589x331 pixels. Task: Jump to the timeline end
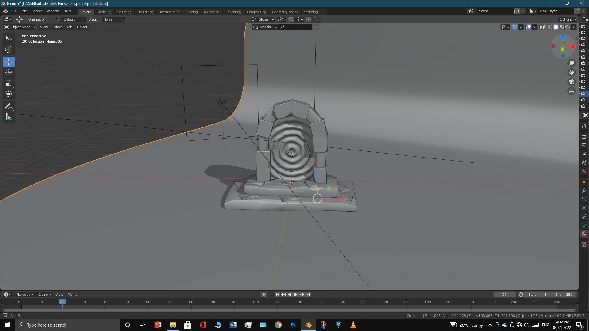tap(308, 295)
